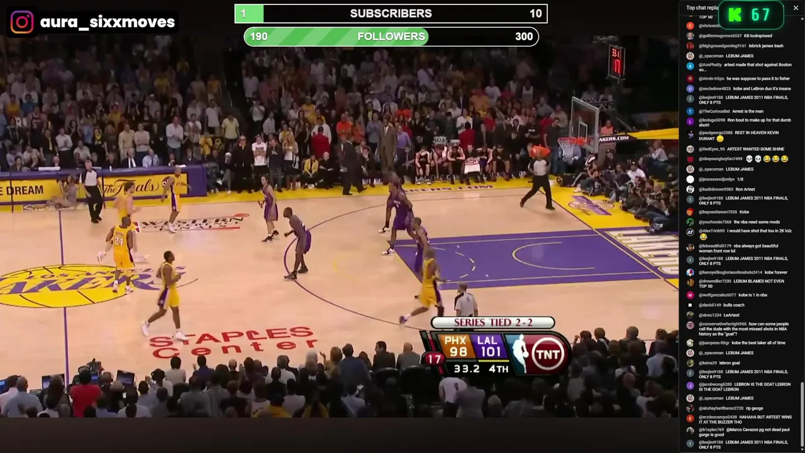Image resolution: width=805 pixels, height=453 pixels.
Task: Click the Subscribers goal progress bar
Action: pyautogui.click(x=391, y=13)
